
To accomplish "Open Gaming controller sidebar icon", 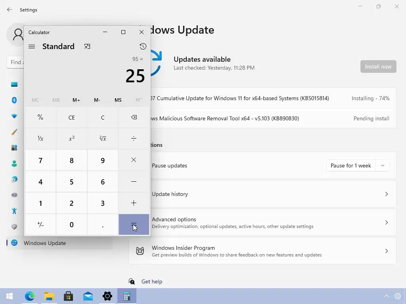I will (x=14, y=195).
